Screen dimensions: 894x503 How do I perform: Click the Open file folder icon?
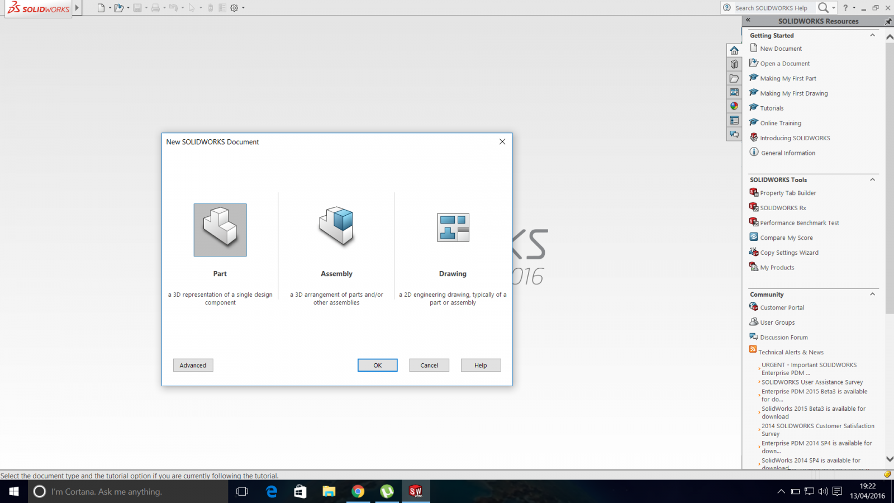pos(118,8)
